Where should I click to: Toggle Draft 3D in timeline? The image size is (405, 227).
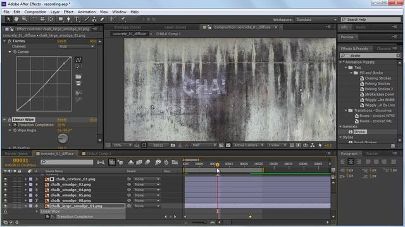pyautogui.click(x=120, y=162)
